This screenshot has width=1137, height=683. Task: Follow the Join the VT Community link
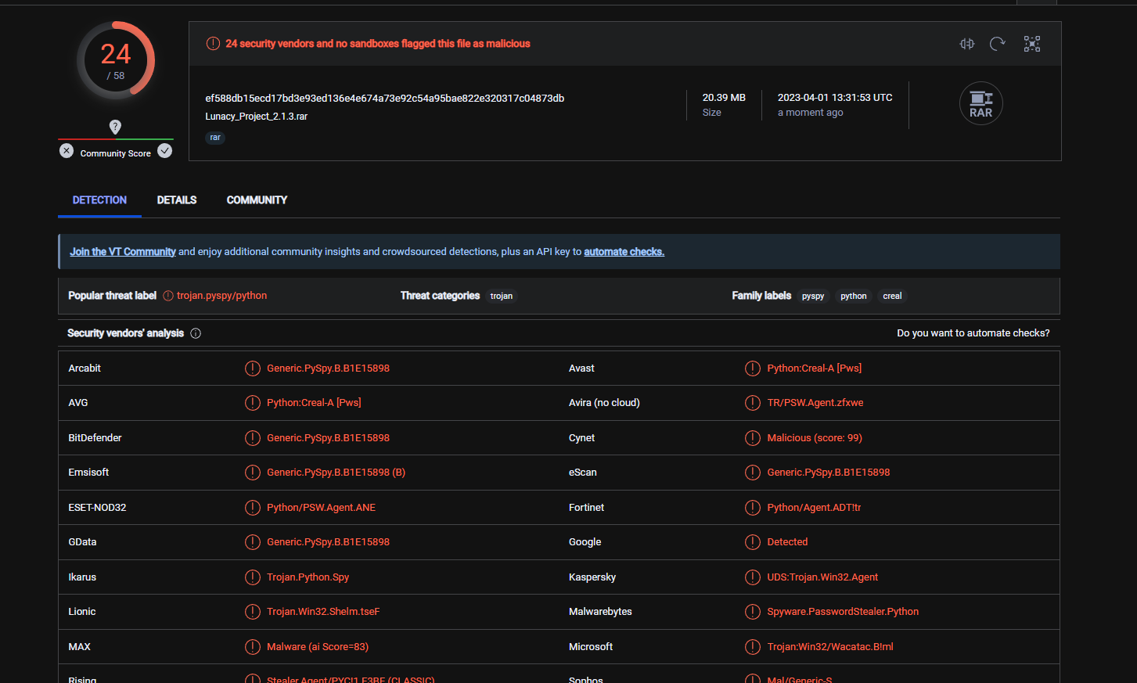[123, 252]
